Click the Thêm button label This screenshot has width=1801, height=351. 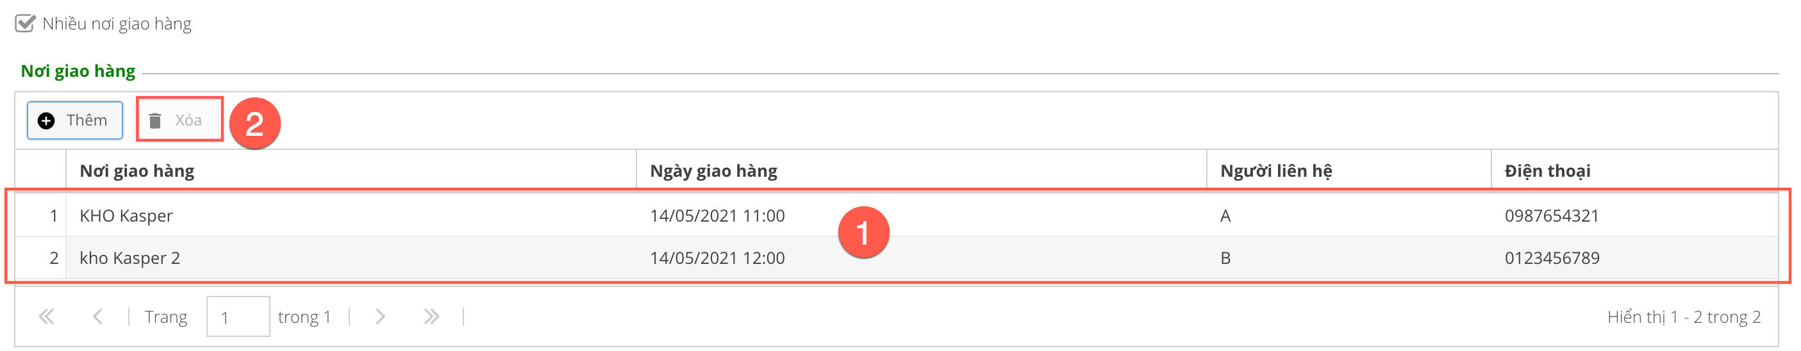[87, 120]
